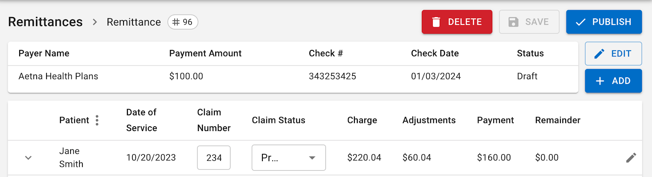Click the Aetna Health Plans payer name

58,76
